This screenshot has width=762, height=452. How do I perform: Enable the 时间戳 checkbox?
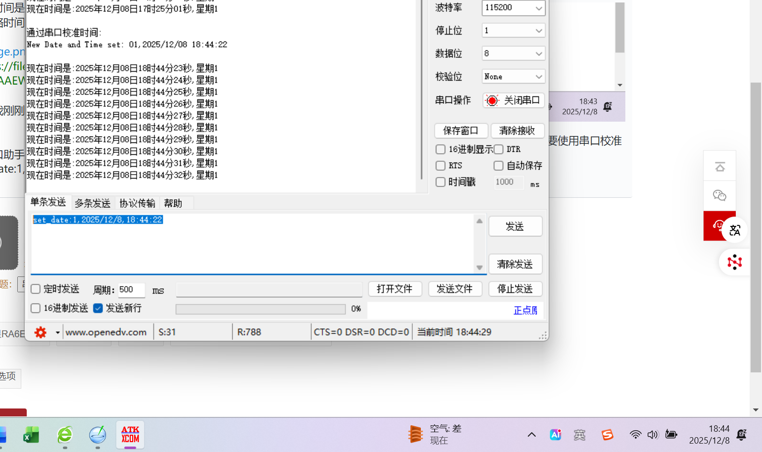click(441, 182)
